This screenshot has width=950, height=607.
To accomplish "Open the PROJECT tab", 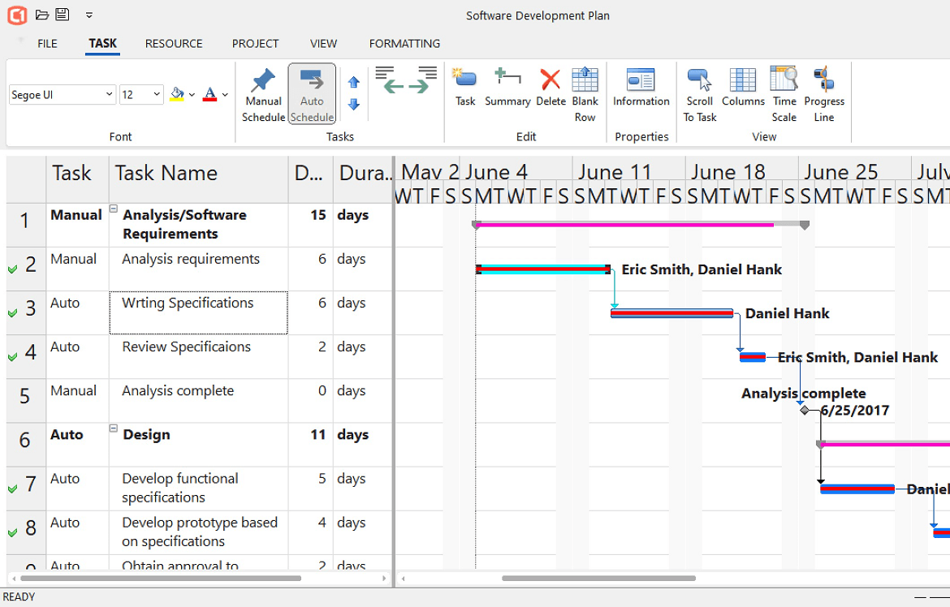I will pos(255,44).
